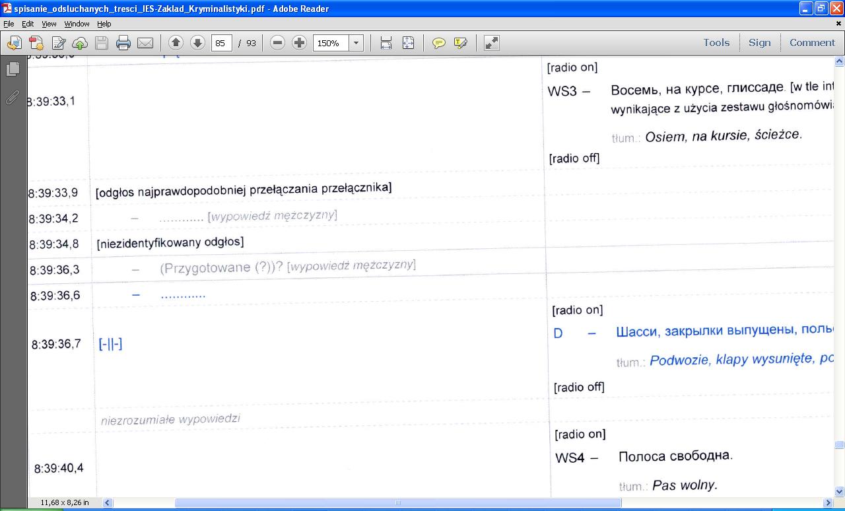Open the View menu
The height and width of the screenshot is (511, 845).
click(x=49, y=24)
